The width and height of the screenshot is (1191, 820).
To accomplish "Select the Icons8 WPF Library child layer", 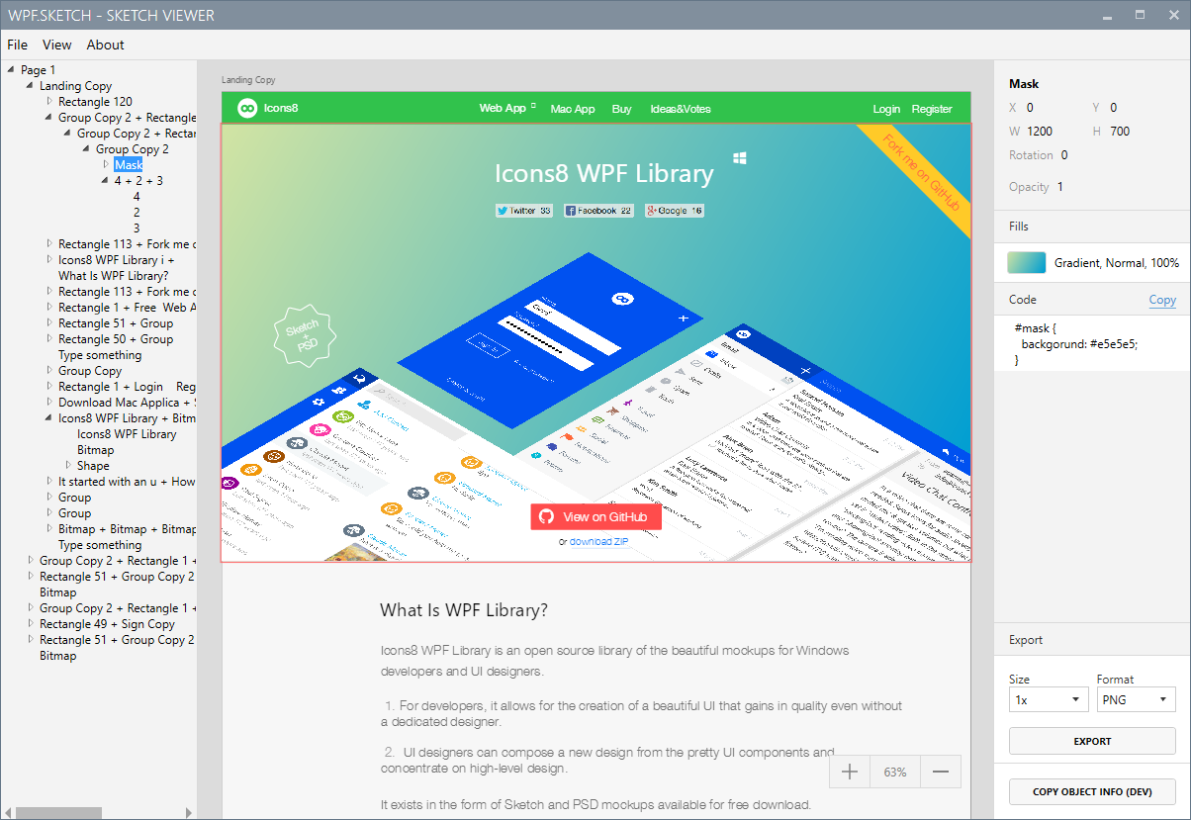I will [x=127, y=433].
